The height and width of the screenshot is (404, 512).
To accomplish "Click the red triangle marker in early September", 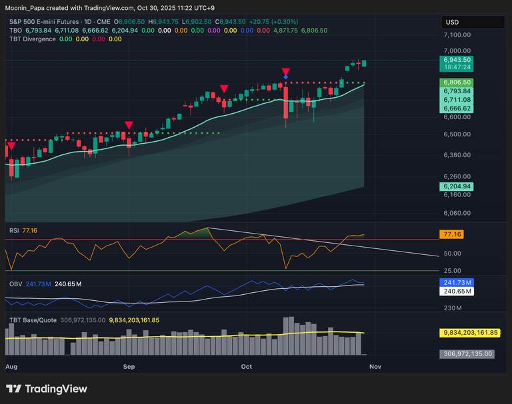I will tap(129, 125).
